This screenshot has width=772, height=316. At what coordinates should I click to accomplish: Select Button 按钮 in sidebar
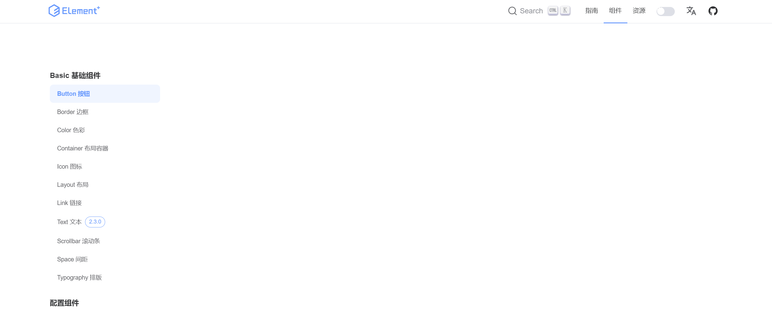[105, 94]
